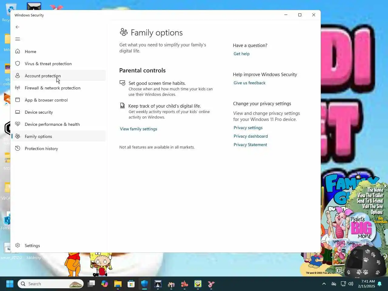The height and width of the screenshot is (291, 388).
Task: Click Give us feedback link
Action: coord(249,83)
